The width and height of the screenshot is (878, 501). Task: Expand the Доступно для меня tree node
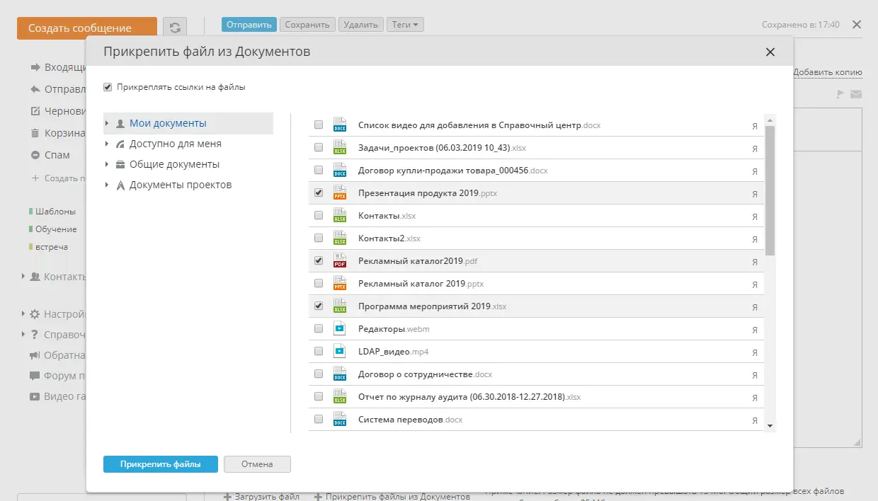[x=107, y=144]
